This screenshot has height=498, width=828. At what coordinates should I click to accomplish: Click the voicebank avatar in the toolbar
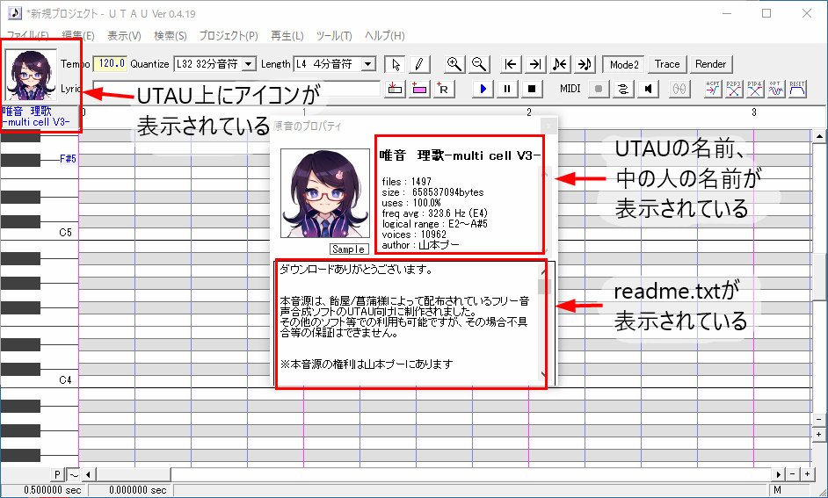[x=31, y=75]
